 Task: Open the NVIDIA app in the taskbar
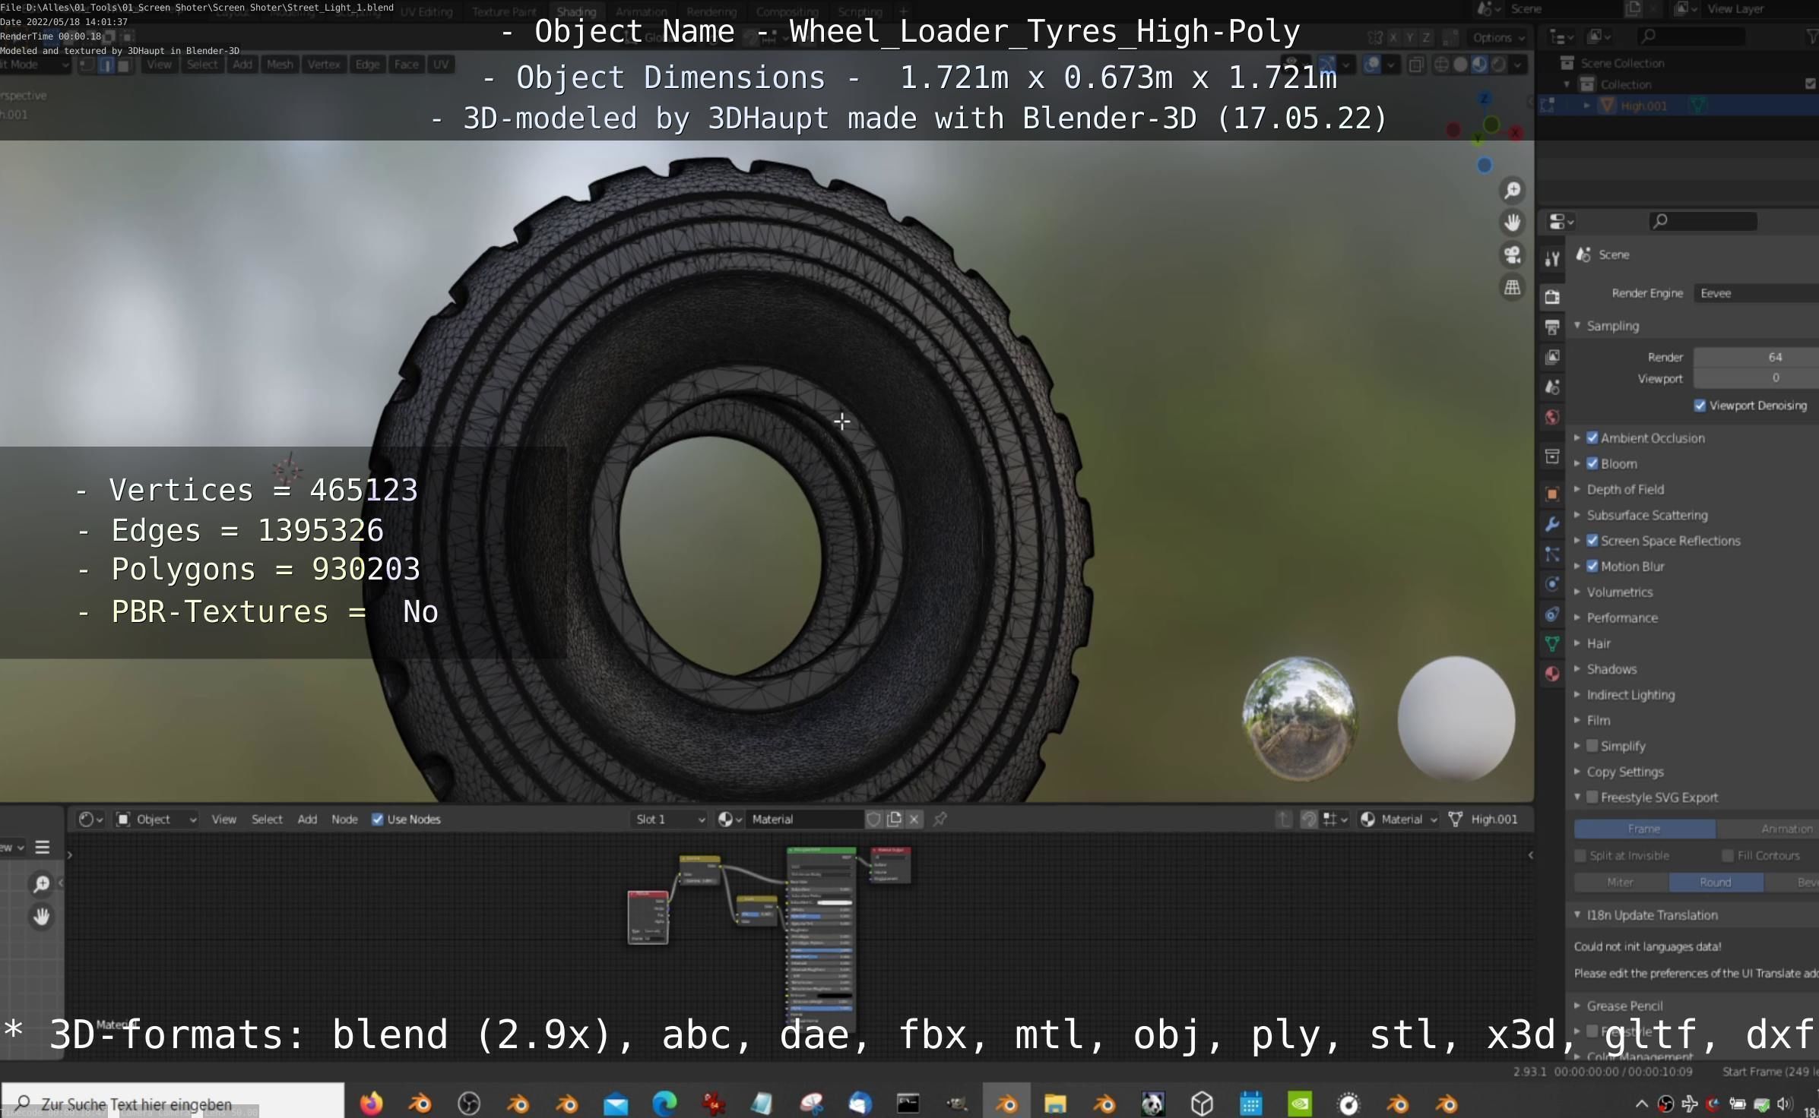[1300, 1103]
